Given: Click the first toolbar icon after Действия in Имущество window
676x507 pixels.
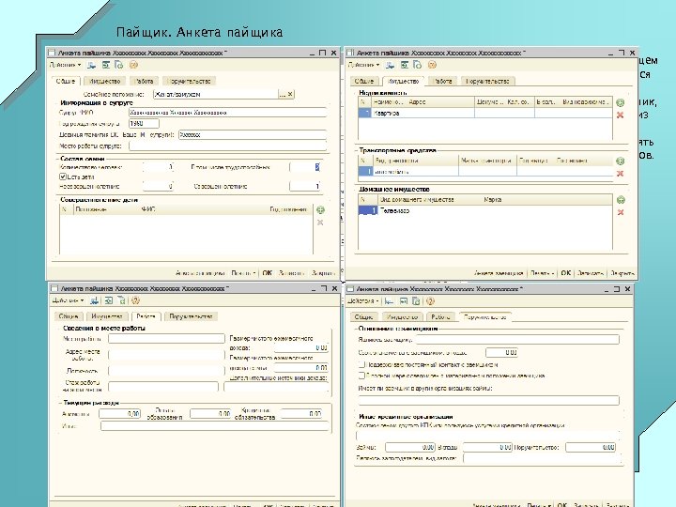Looking at the screenshot, I should 391,65.
